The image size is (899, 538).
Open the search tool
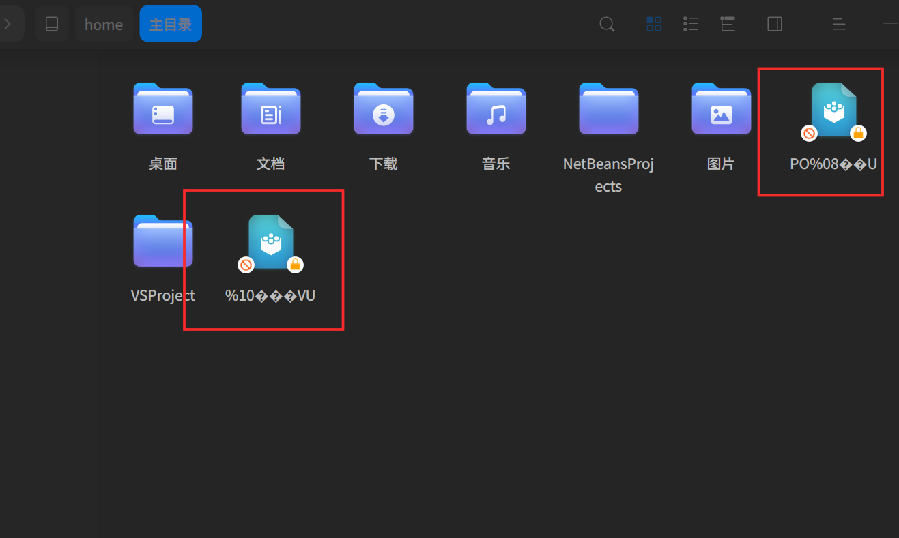point(607,25)
